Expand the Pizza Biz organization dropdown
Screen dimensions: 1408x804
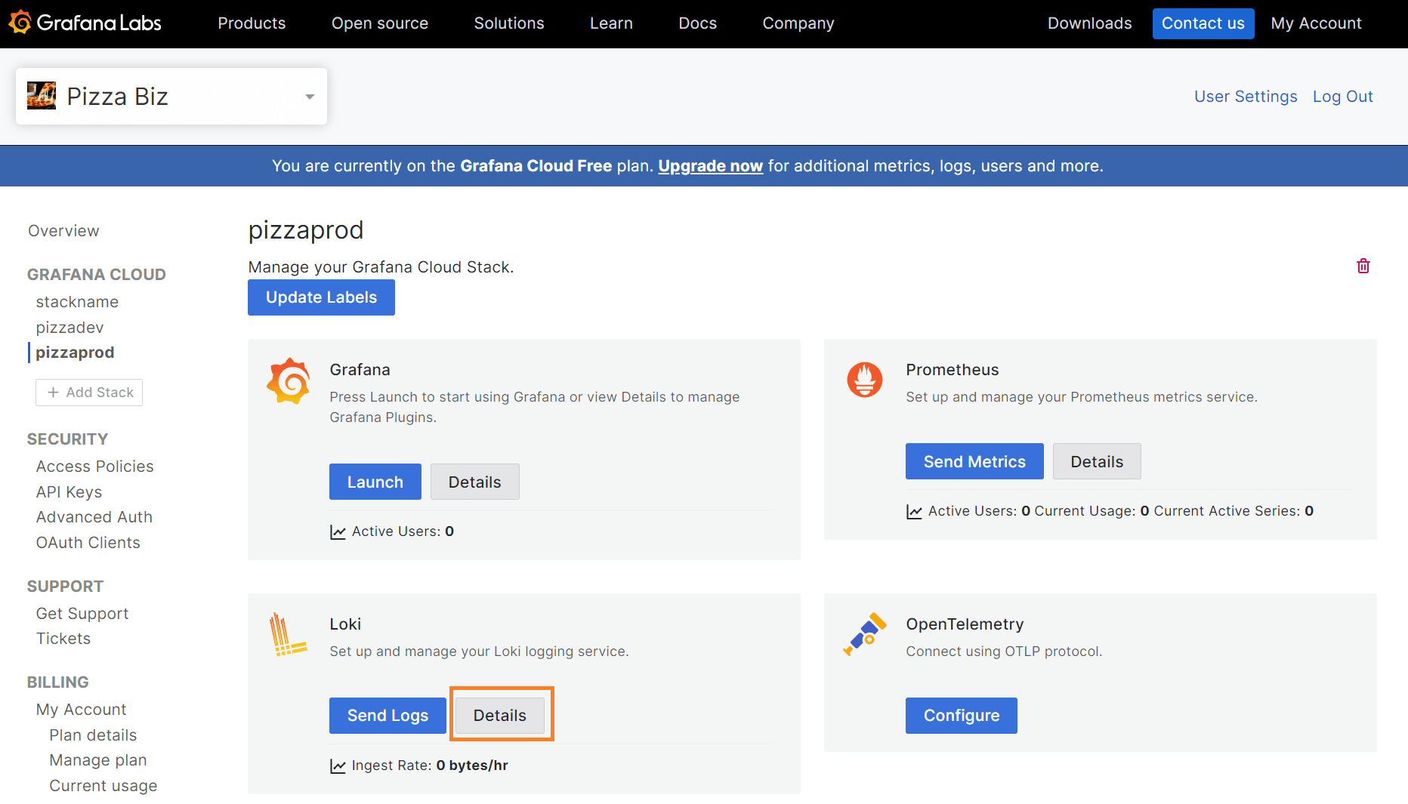click(x=309, y=97)
